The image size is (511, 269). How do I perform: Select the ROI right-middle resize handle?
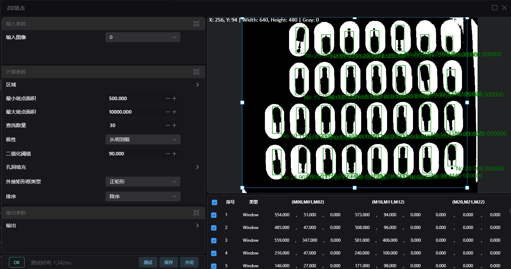pyautogui.click(x=467, y=102)
